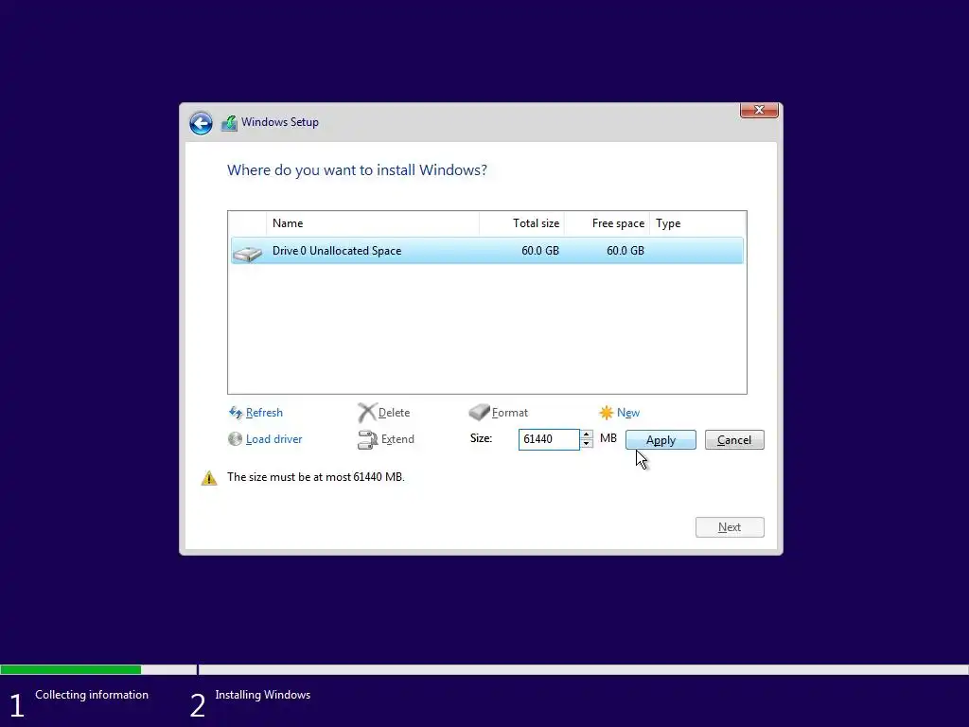Select the Drive 0 Unallocated Space row

[x=487, y=250]
